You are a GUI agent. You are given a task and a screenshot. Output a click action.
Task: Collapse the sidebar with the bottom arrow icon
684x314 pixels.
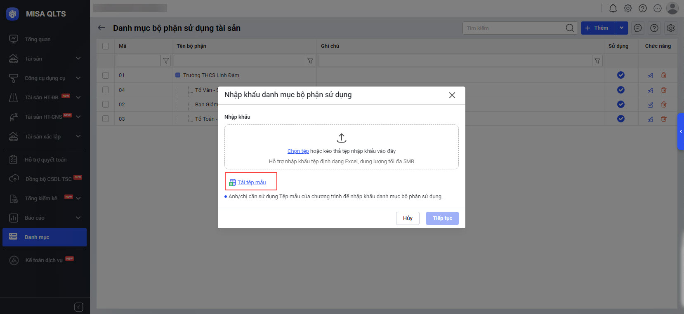pos(79,307)
